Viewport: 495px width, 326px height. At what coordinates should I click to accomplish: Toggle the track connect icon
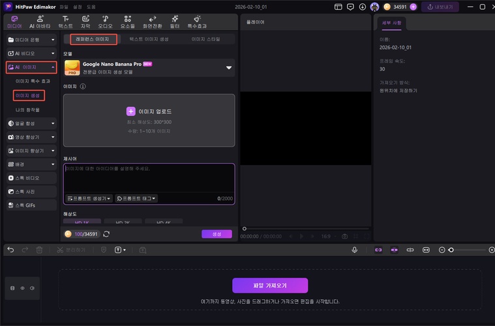tap(410, 250)
